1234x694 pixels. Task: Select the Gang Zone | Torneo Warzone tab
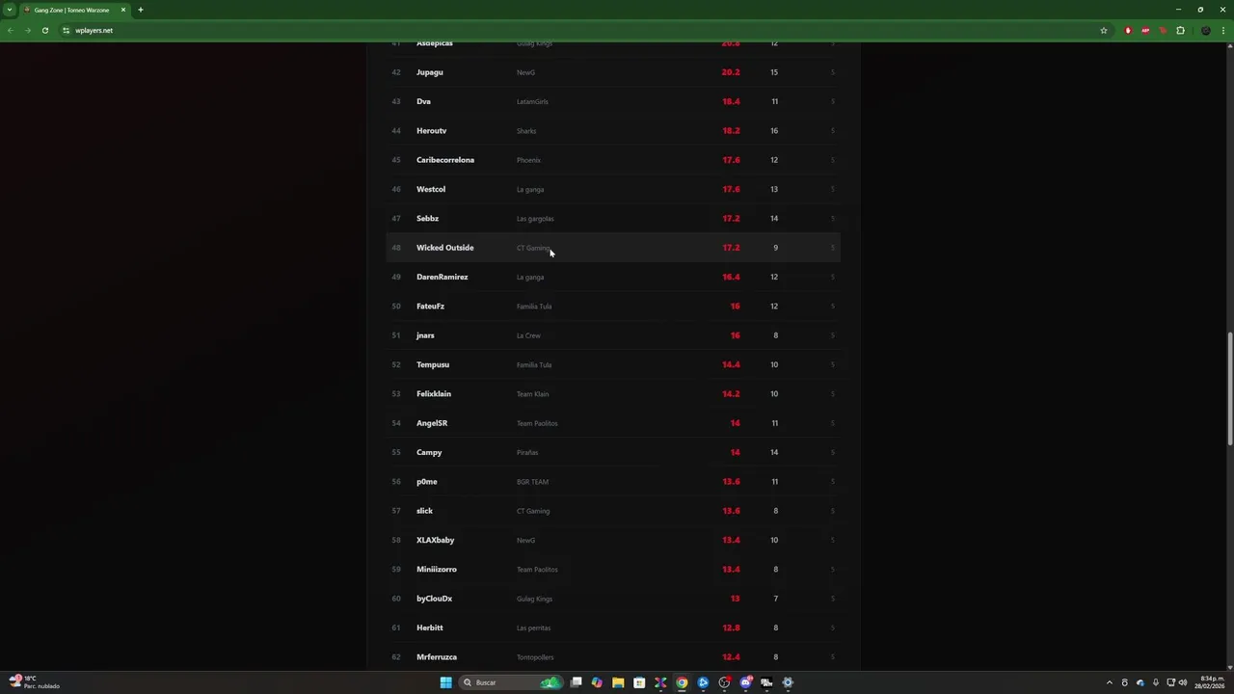[75, 10]
